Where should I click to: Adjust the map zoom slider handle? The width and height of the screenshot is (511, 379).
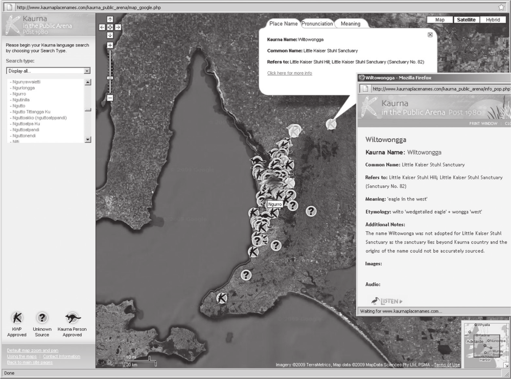coord(110,78)
